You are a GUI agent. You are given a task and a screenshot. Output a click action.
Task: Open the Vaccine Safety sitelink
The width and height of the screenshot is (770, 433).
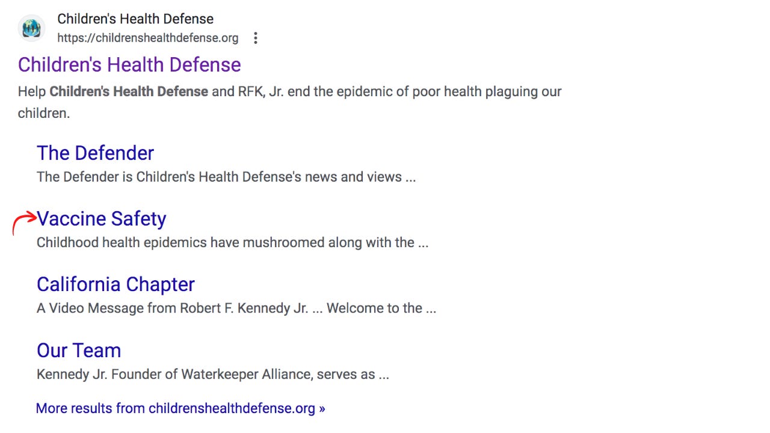[101, 219]
